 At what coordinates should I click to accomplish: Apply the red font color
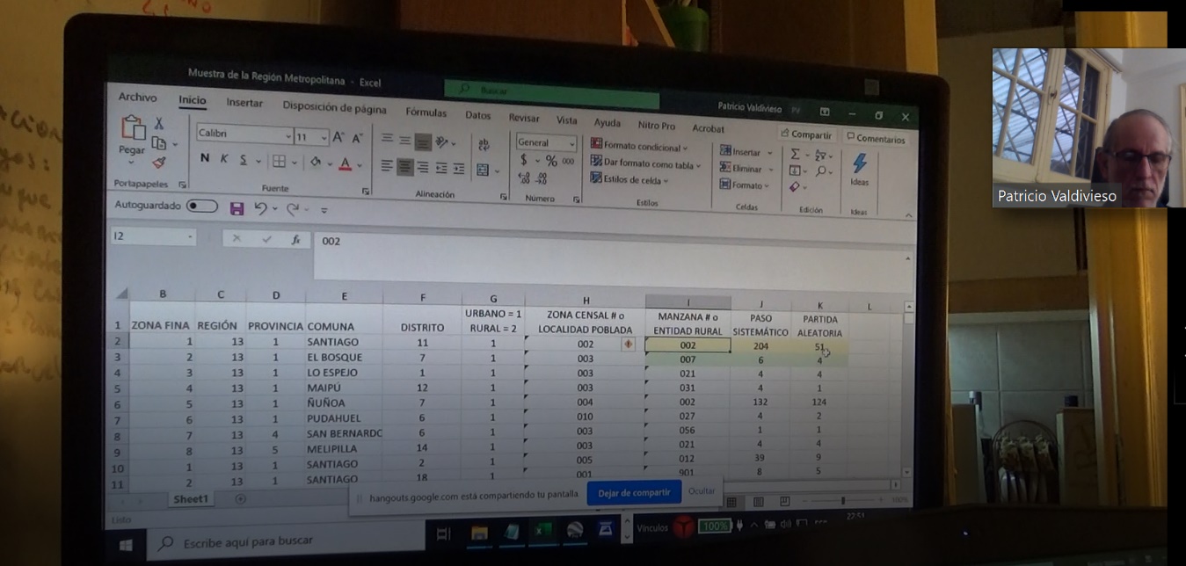(346, 163)
